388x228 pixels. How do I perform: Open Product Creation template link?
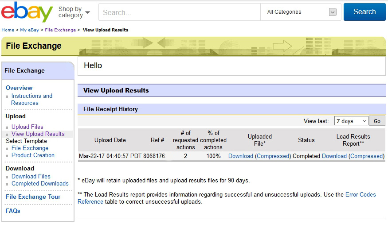[33, 155]
